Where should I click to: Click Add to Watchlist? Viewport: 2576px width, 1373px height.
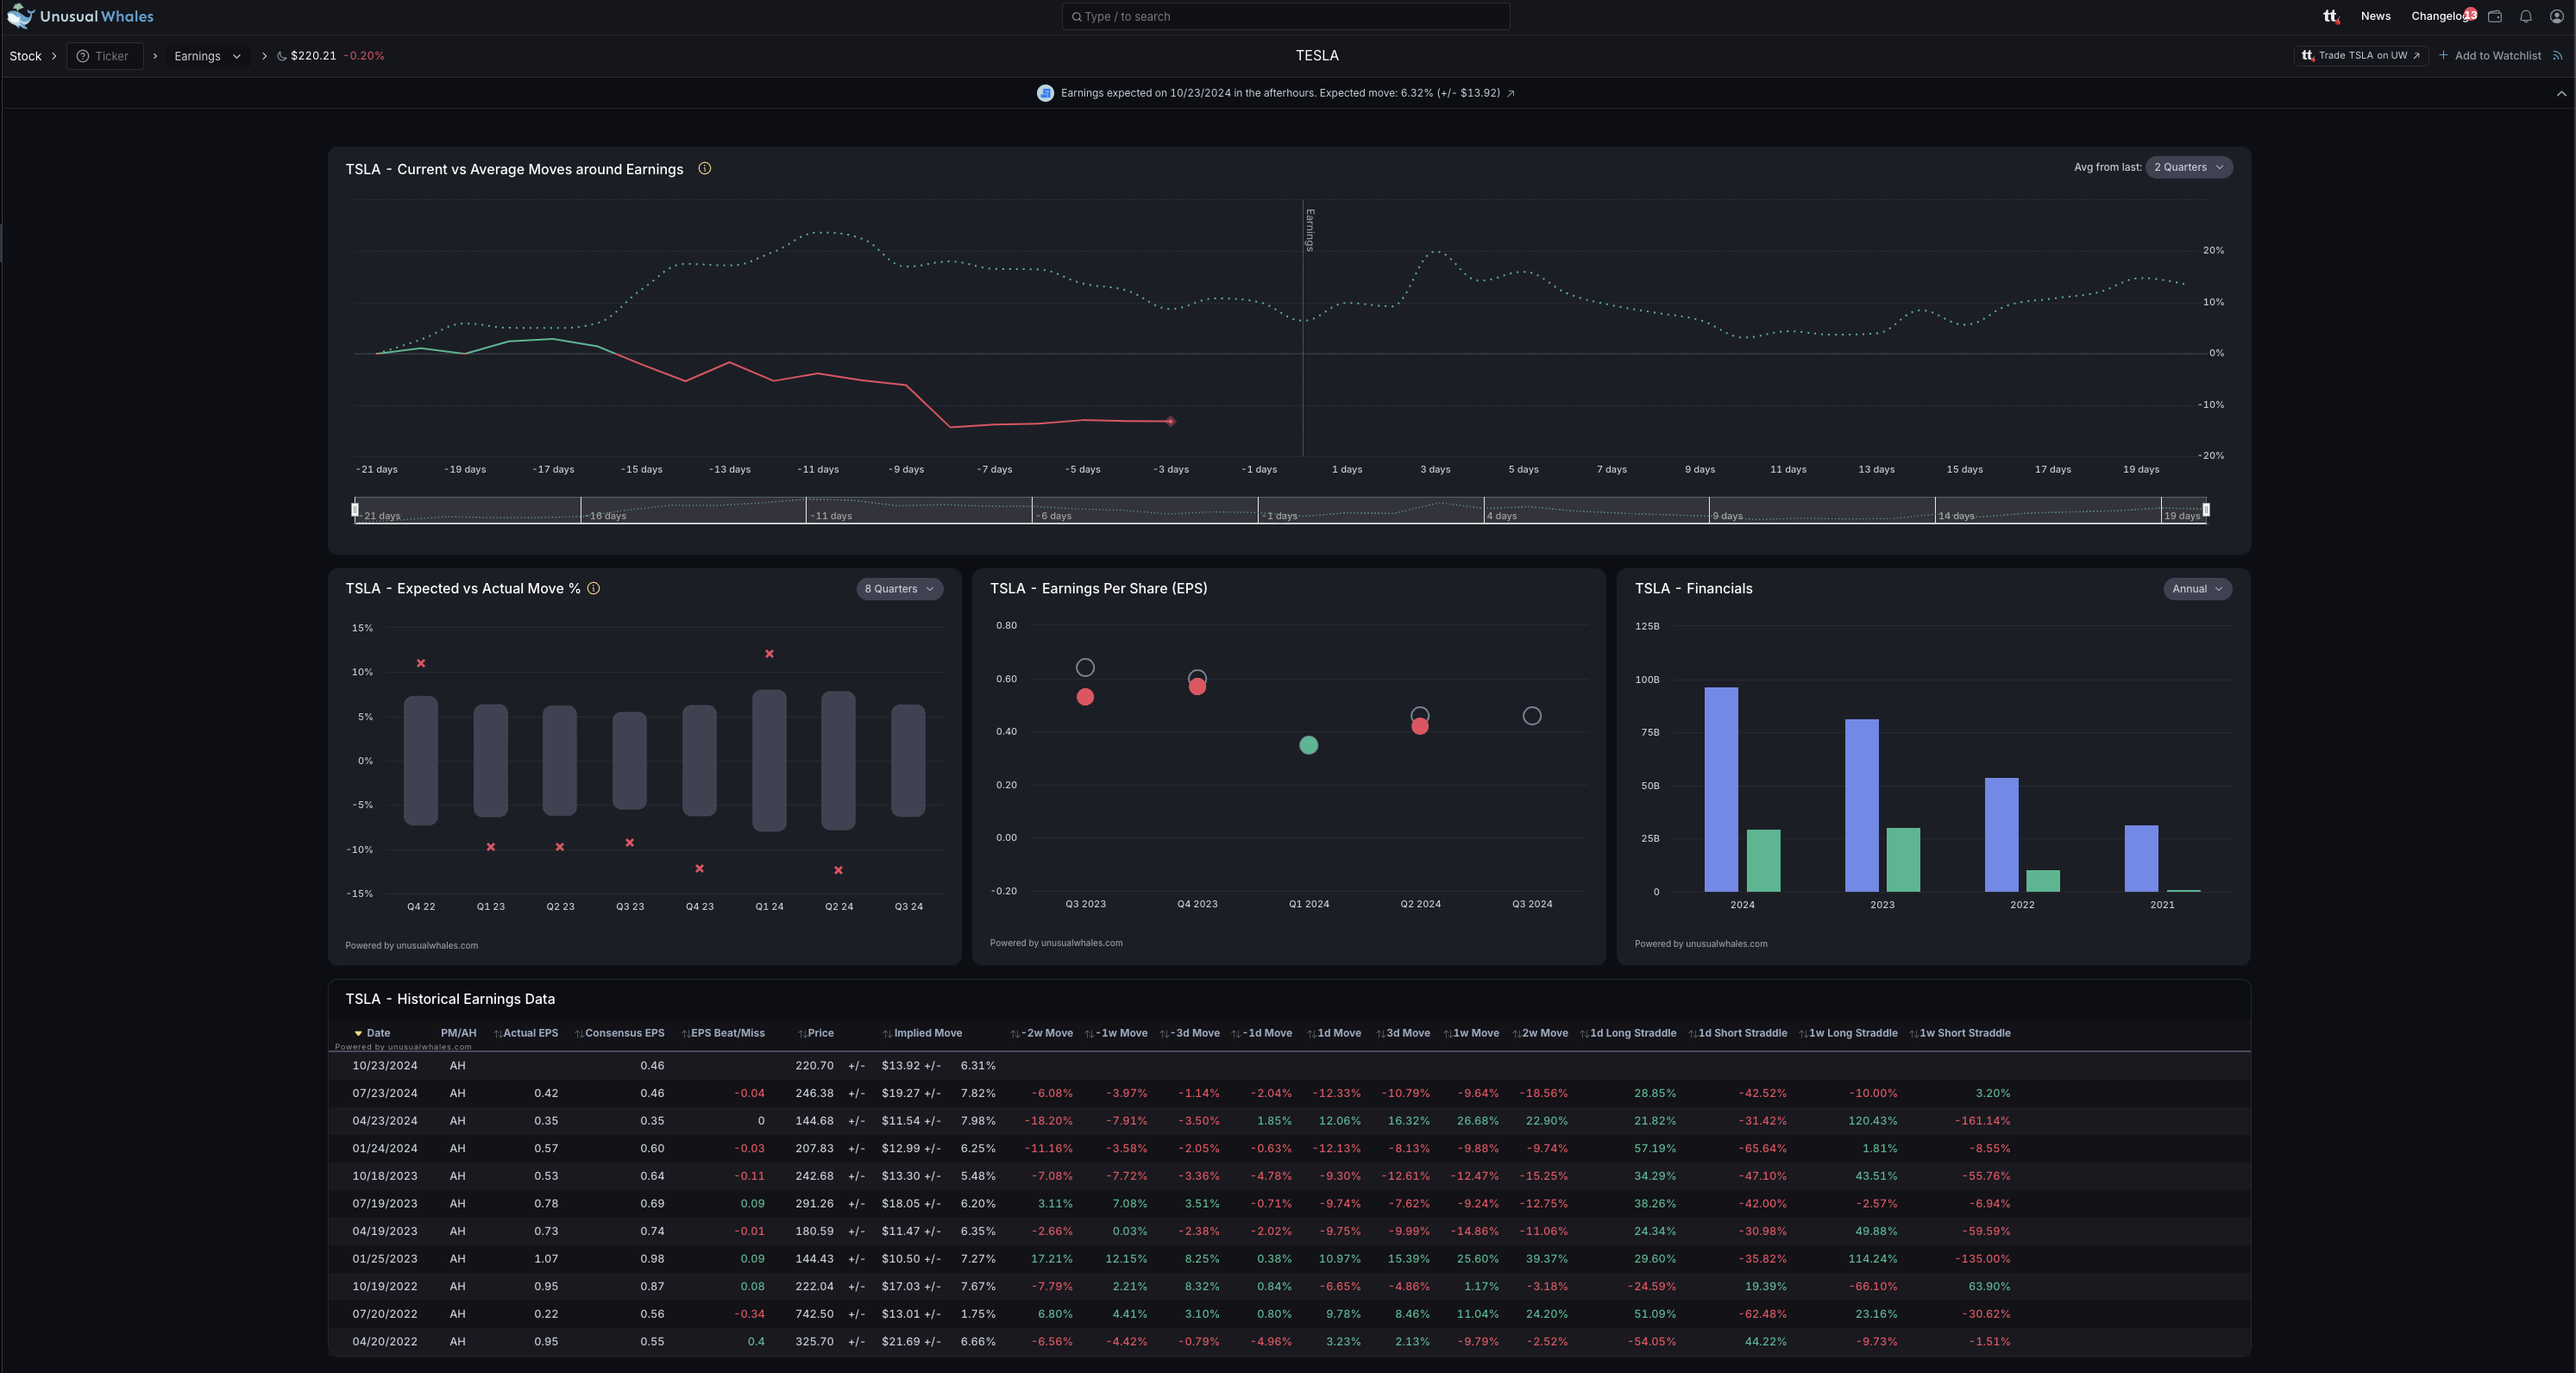[2490, 56]
